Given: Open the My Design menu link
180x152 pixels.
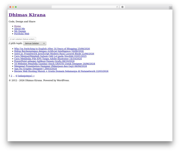Looking at the screenshot, I should [20, 31].
